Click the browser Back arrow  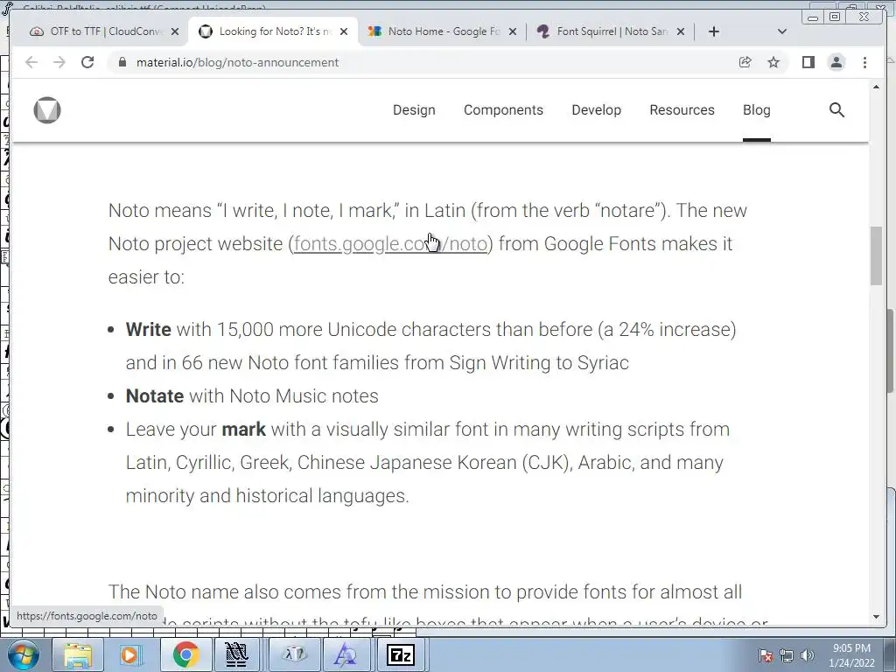(31, 62)
